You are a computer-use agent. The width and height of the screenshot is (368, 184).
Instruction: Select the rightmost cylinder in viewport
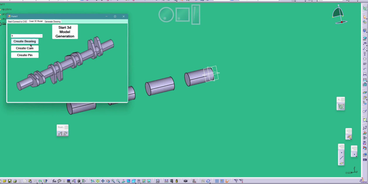pyautogui.click(x=199, y=77)
